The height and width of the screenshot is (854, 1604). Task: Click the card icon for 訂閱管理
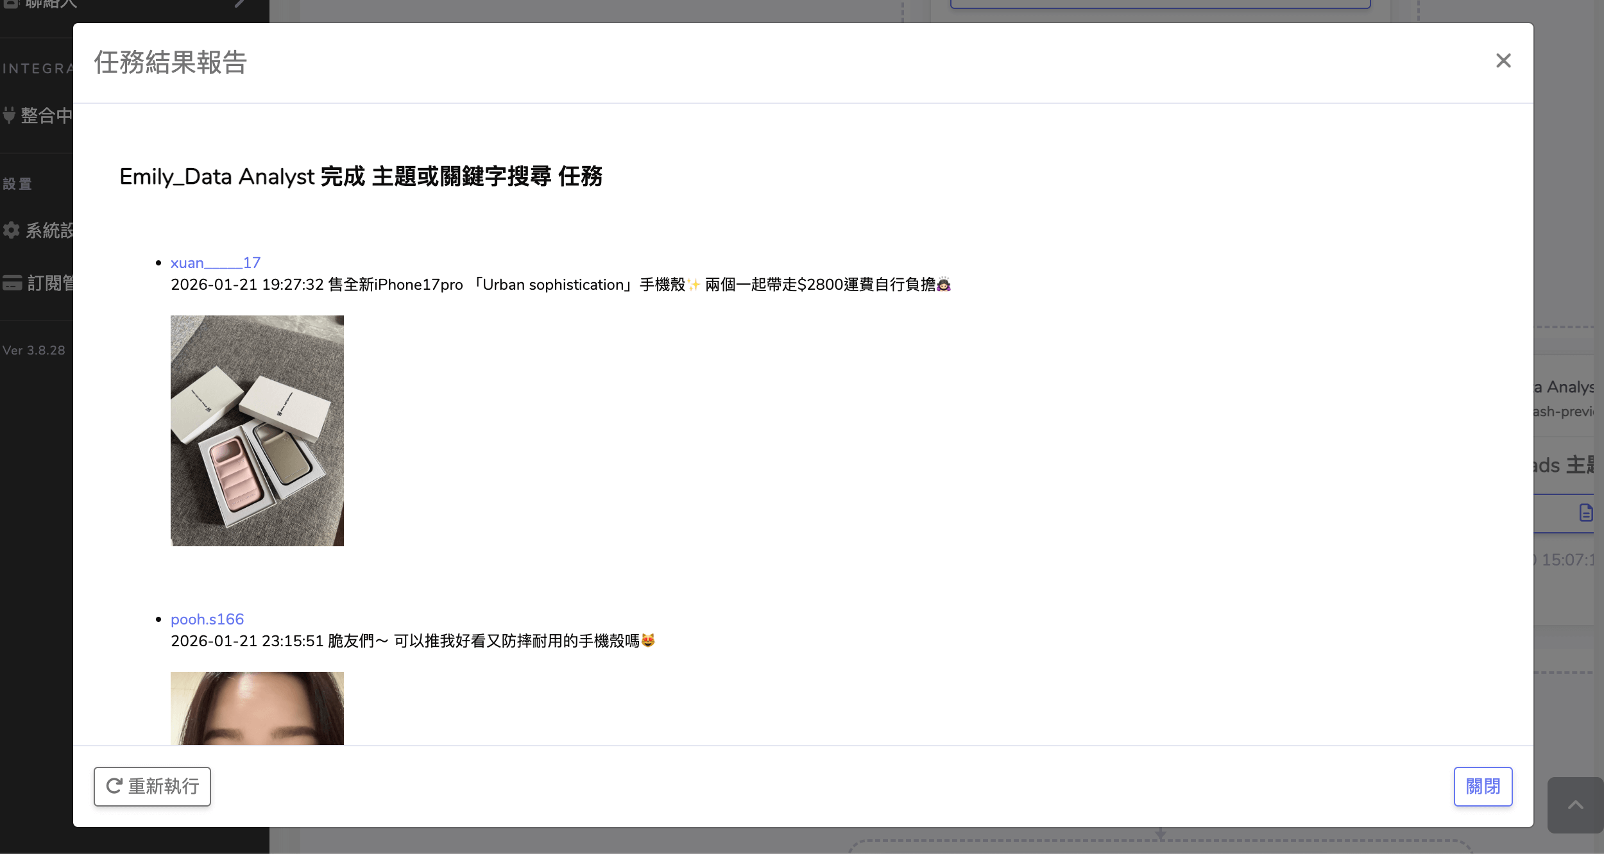click(x=12, y=283)
